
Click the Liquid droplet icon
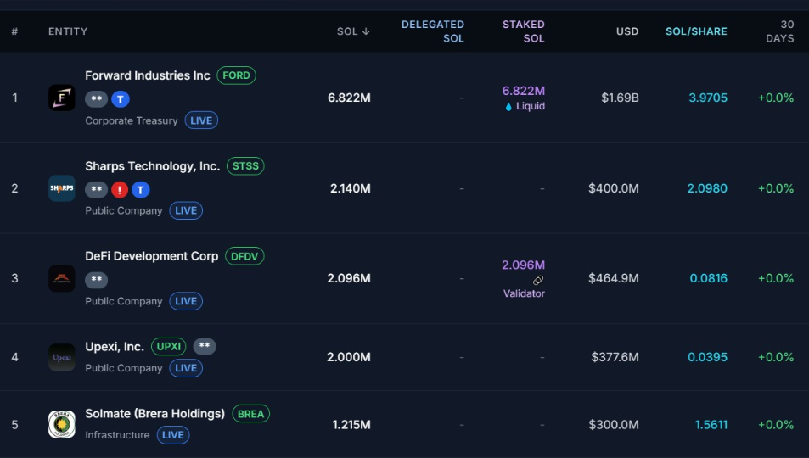508,107
